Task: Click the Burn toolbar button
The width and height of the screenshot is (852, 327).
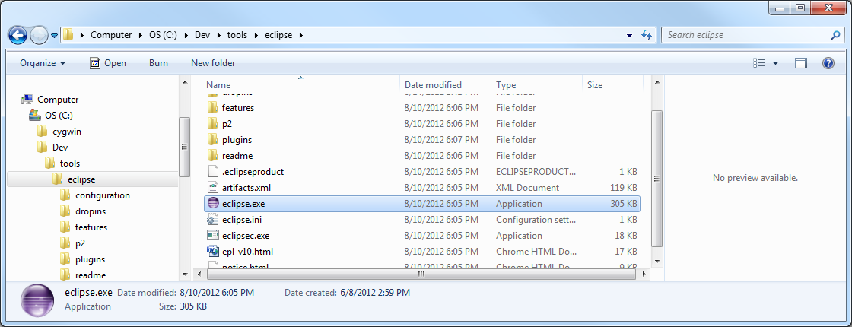Action: coord(158,63)
